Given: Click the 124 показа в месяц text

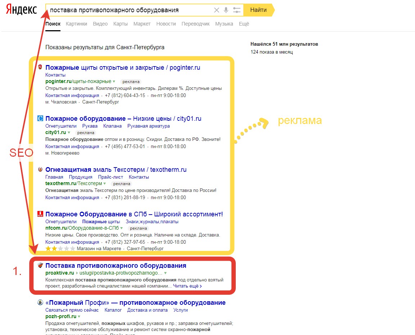Looking at the screenshot, I should click(271, 52).
